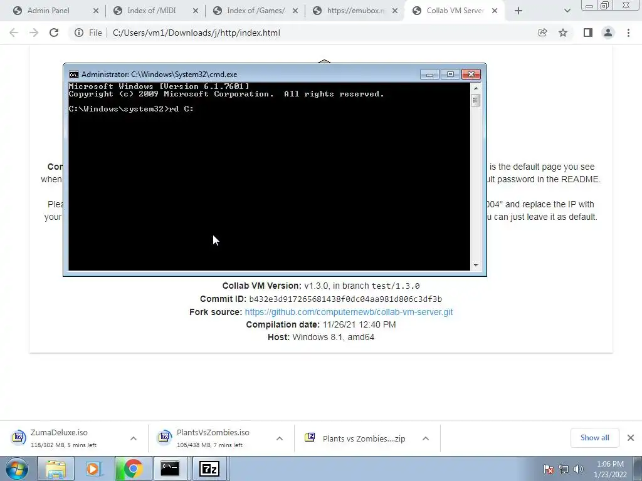Minimize the cmd.exe window

tap(429, 75)
